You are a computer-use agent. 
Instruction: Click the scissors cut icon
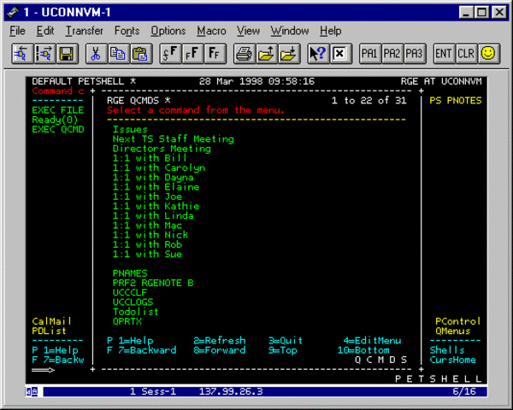[x=96, y=54]
